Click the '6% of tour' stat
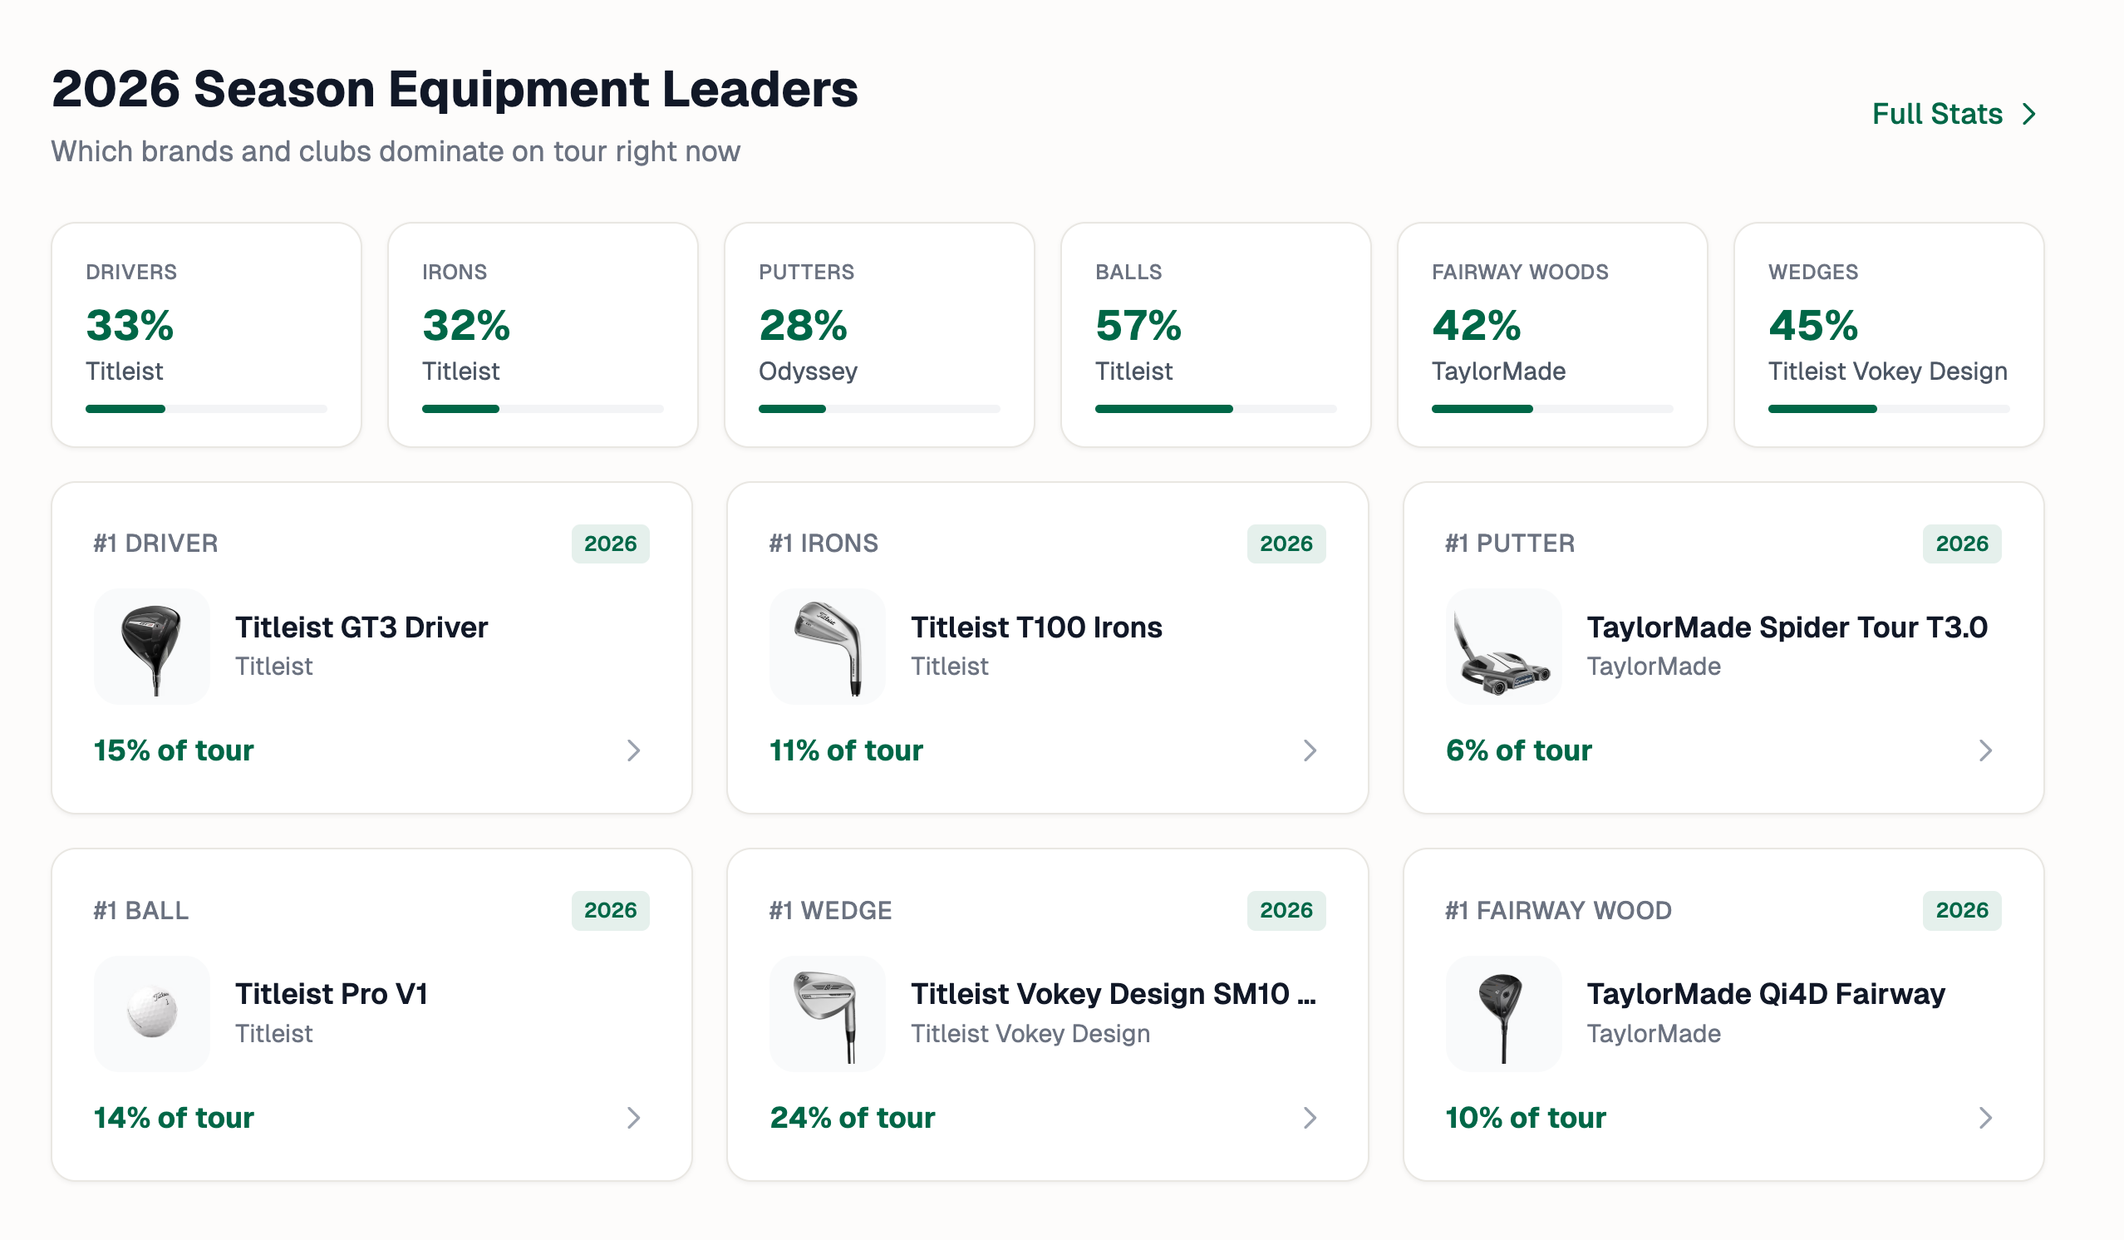 1519,750
